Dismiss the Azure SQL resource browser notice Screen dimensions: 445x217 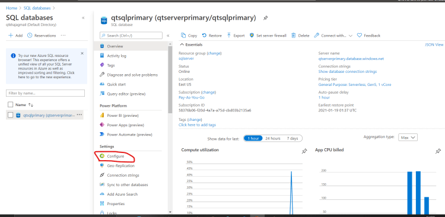82,53
